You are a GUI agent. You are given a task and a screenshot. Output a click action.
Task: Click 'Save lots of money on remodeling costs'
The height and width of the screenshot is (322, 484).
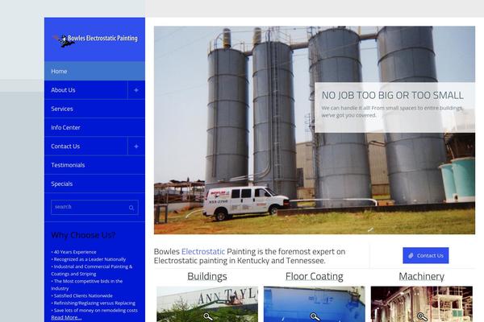pos(94,310)
